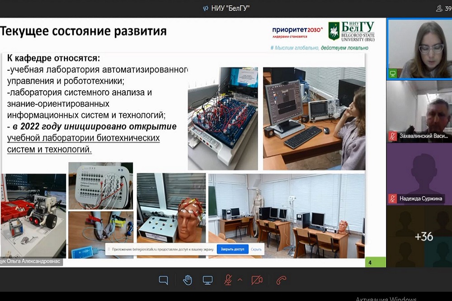Raise your hand in the meeting

[x=187, y=280]
